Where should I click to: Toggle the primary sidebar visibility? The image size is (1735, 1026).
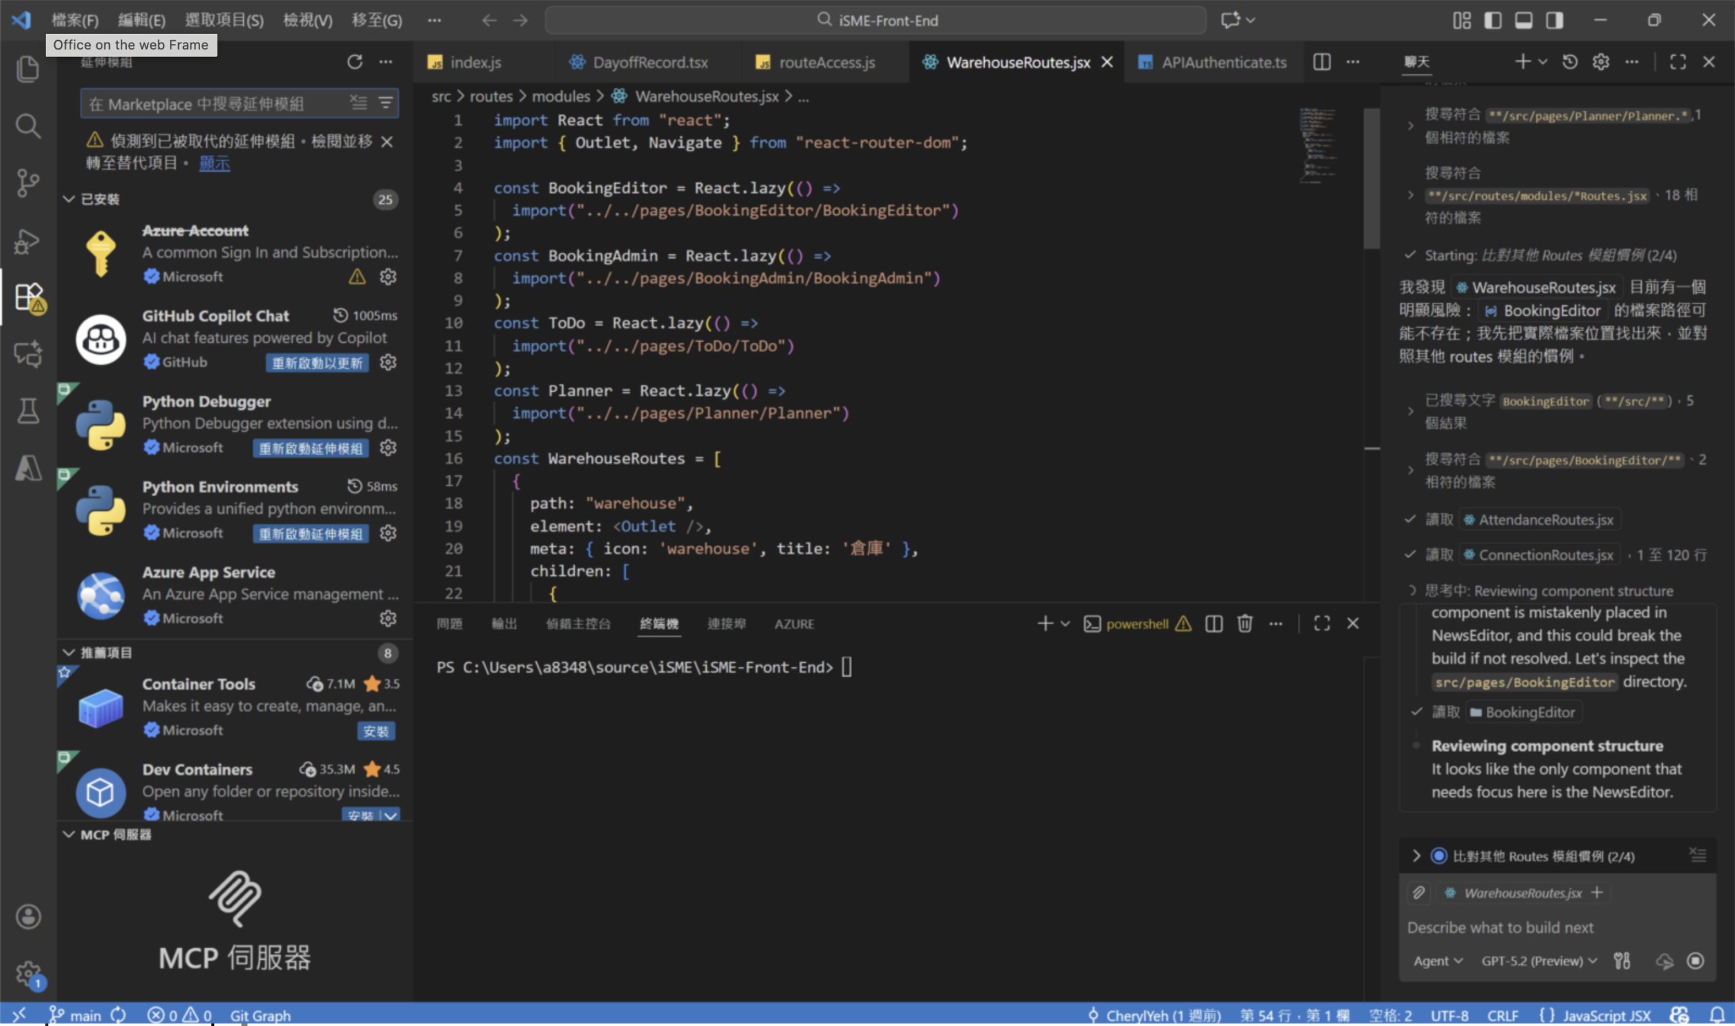(1492, 21)
